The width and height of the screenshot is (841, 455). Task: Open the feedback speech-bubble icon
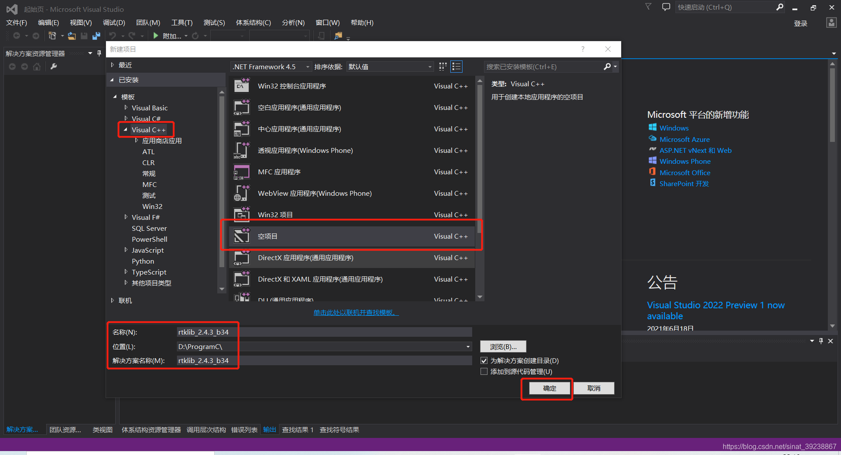coord(666,7)
